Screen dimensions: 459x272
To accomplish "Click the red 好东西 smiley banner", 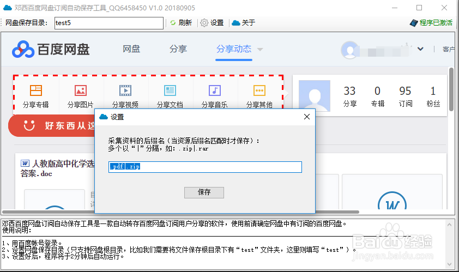I will [x=52, y=125].
